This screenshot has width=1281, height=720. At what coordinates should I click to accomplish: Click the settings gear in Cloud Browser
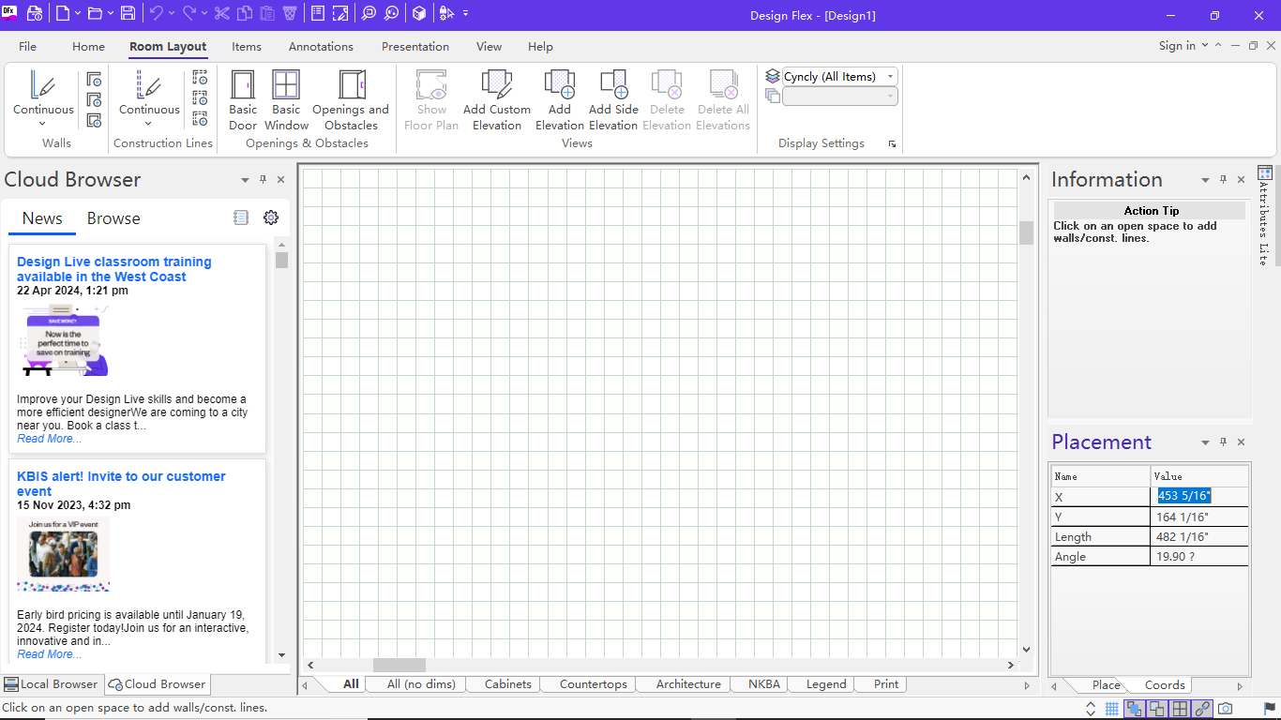click(271, 217)
